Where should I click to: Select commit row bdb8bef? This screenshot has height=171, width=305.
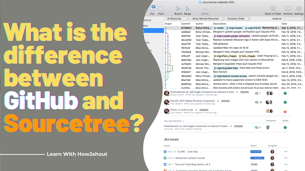point(234,32)
